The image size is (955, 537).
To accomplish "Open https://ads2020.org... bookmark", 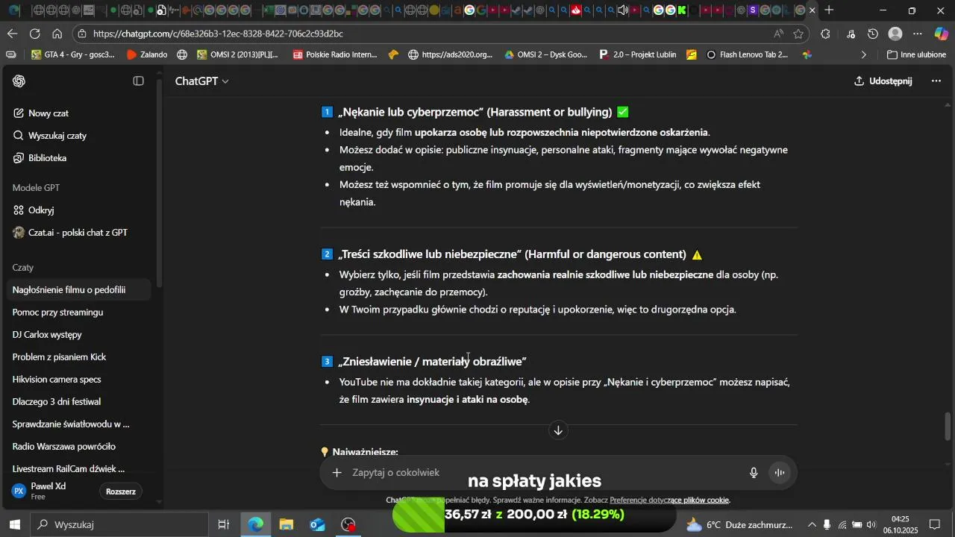I will 451,54.
